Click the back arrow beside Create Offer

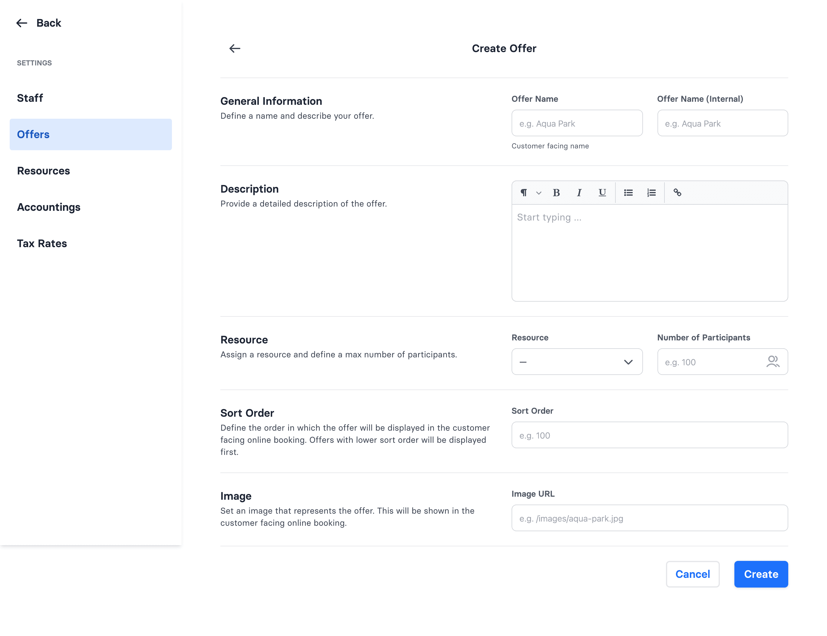tap(235, 48)
